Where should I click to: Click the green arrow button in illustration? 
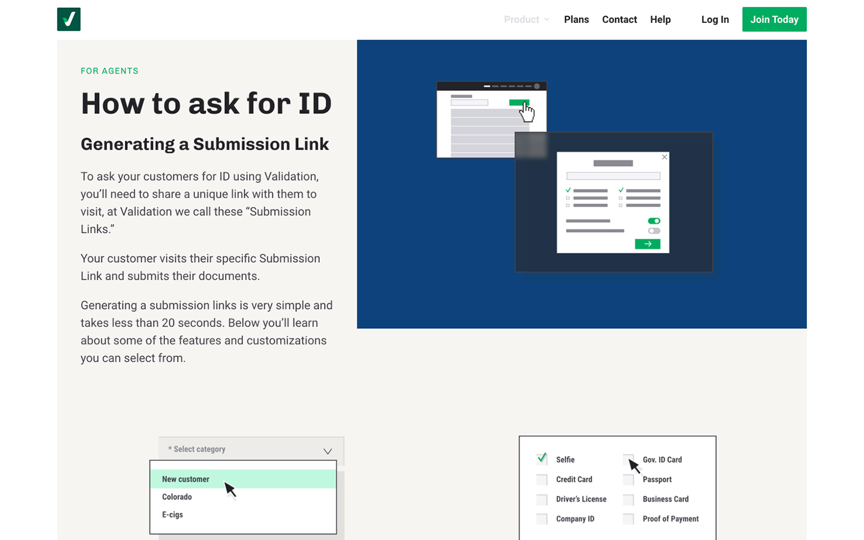coord(647,244)
